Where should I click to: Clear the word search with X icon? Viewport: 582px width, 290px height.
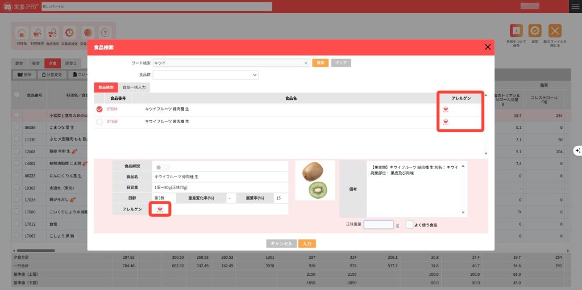tap(306, 63)
